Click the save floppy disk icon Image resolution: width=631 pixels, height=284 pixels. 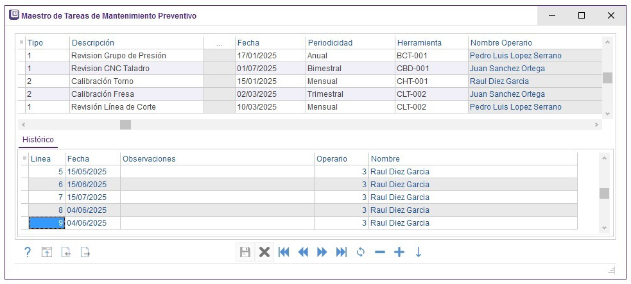pyautogui.click(x=245, y=253)
